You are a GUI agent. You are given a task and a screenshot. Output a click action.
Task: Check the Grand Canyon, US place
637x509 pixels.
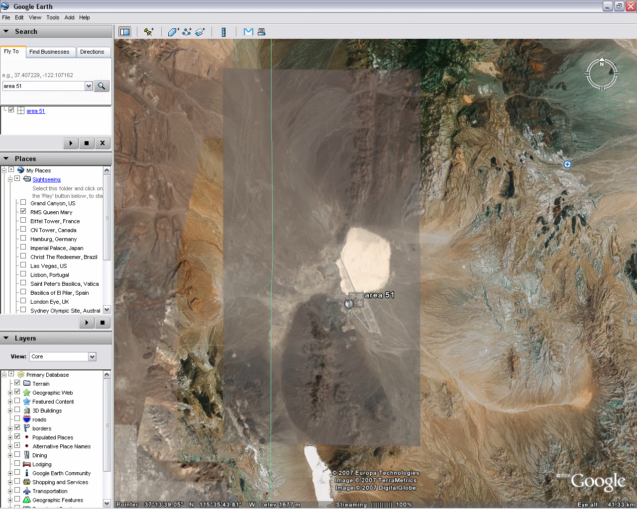click(x=23, y=202)
